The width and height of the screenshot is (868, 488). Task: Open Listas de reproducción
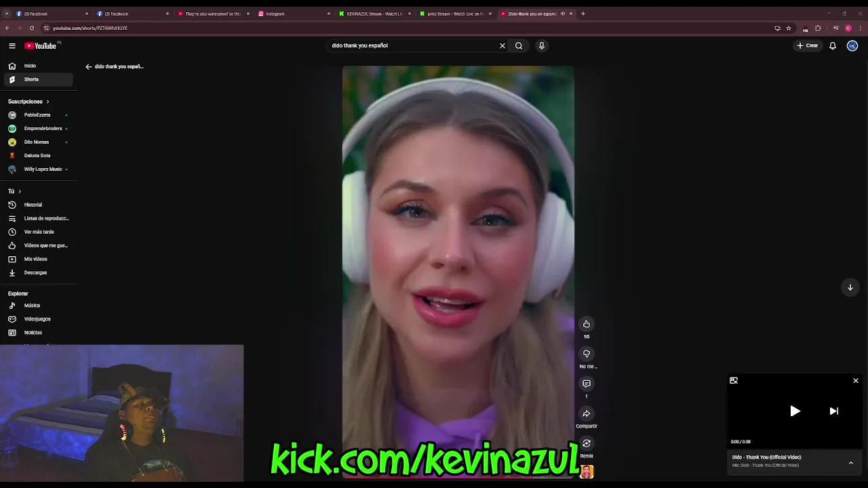39,218
